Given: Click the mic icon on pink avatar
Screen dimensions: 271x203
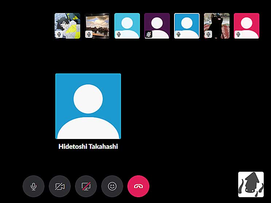Looking at the screenshot, I should click(x=238, y=34).
